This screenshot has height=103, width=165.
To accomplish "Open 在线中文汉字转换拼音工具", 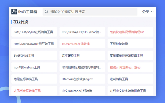I will [x=130, y=91].
